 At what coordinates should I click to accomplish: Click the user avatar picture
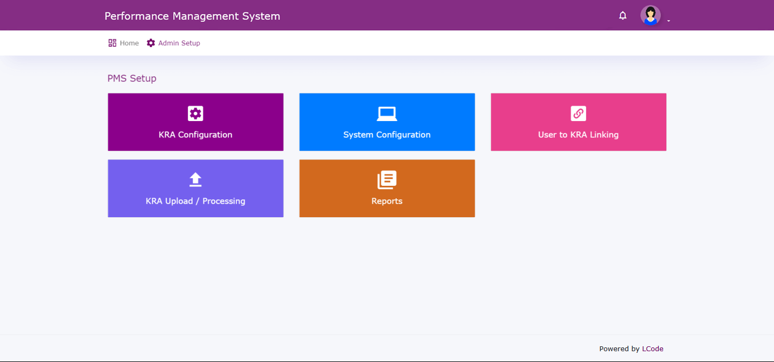650,16
